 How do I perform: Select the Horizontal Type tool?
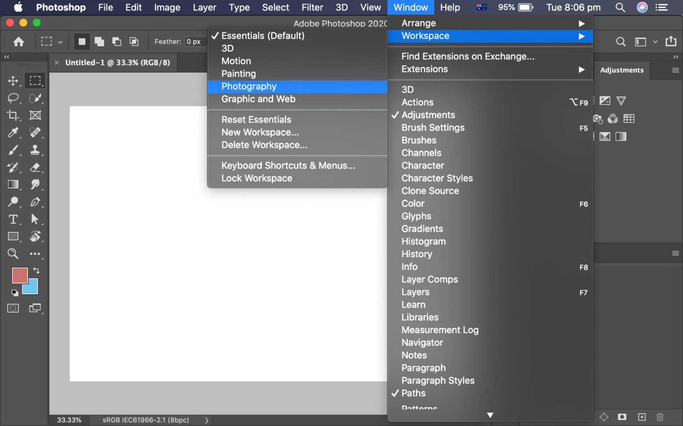13,219
